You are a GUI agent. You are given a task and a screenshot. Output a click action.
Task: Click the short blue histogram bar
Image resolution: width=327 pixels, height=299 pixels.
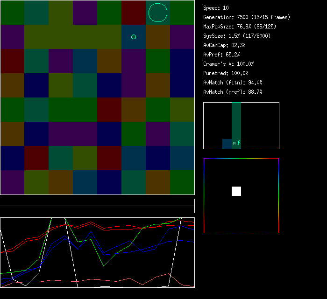227,144
